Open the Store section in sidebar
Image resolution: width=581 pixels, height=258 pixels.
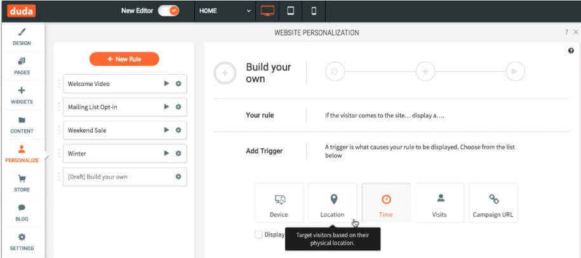click(22, 183)
